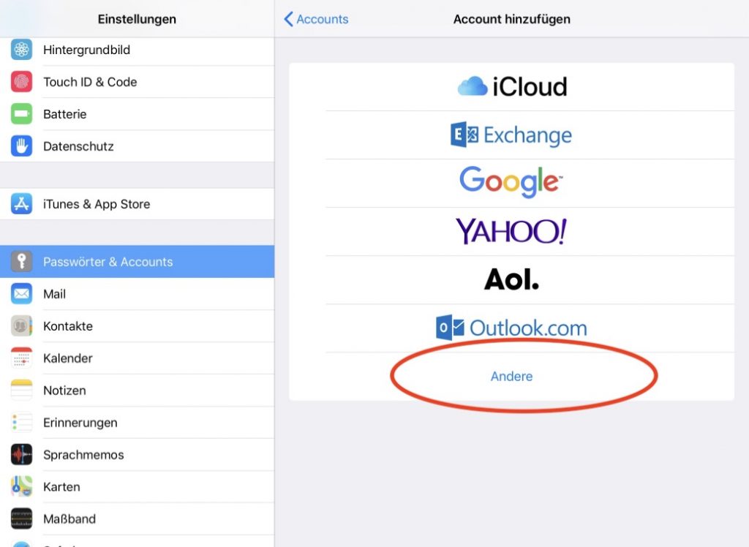749x547 pixels.
Task: Add a Google account
Action: 511,184
